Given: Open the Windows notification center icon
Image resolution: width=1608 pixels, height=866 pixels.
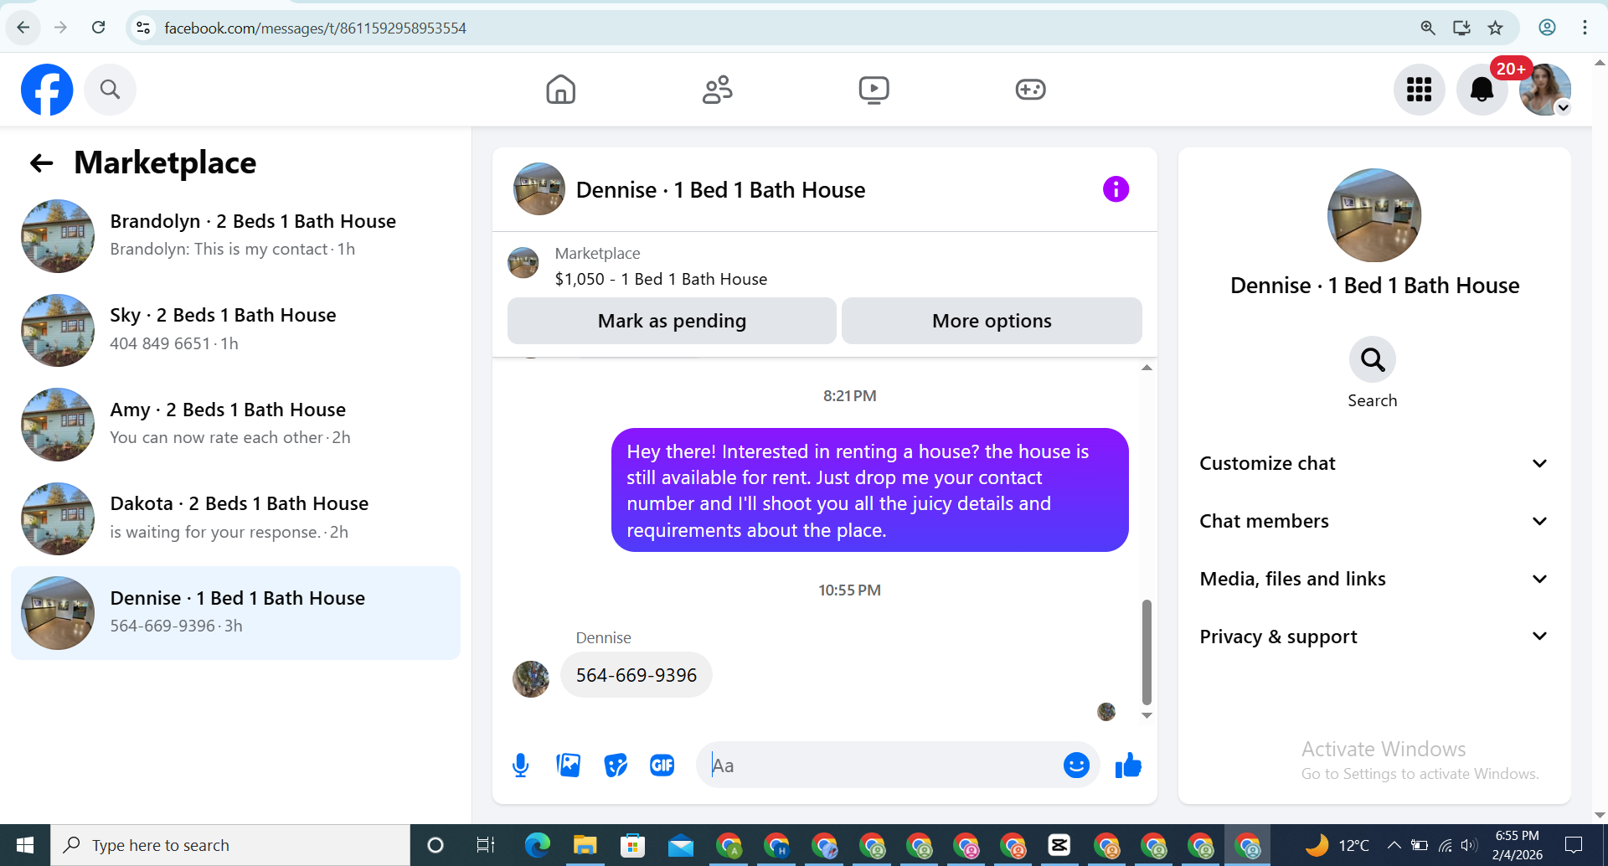Looking at the screenshot, I should (1574, 845).
